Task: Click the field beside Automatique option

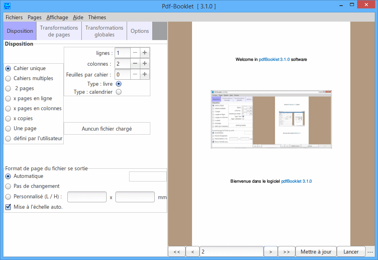Action: [x=148, y=176]
